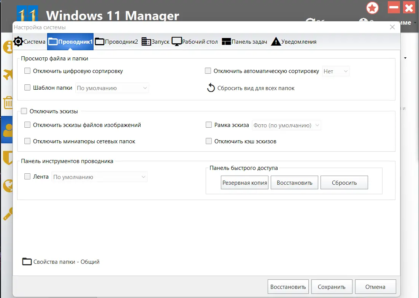
Task: Click the Сохранить button
Action: tap(332, 287)
